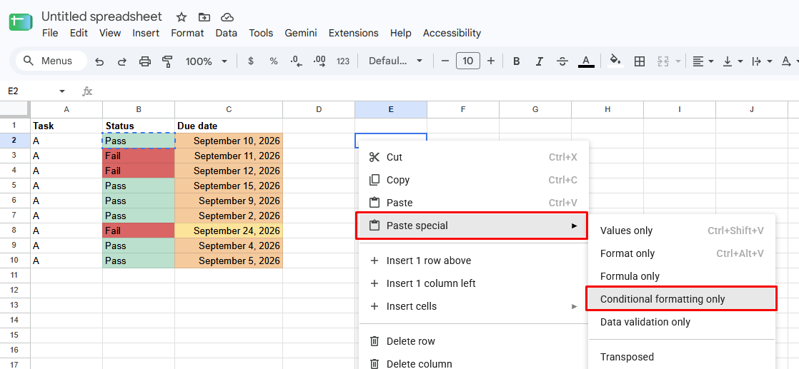
Task: Open the text wrapping dropdown
Action: (762, 61)
